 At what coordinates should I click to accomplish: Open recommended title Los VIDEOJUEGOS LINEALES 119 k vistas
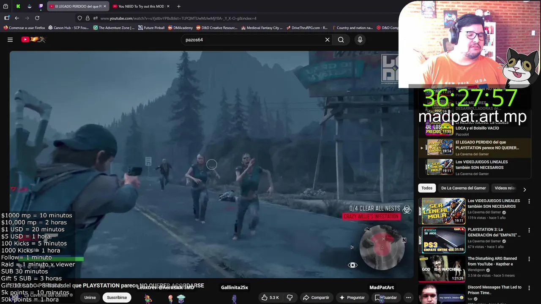tap(494, 204)
